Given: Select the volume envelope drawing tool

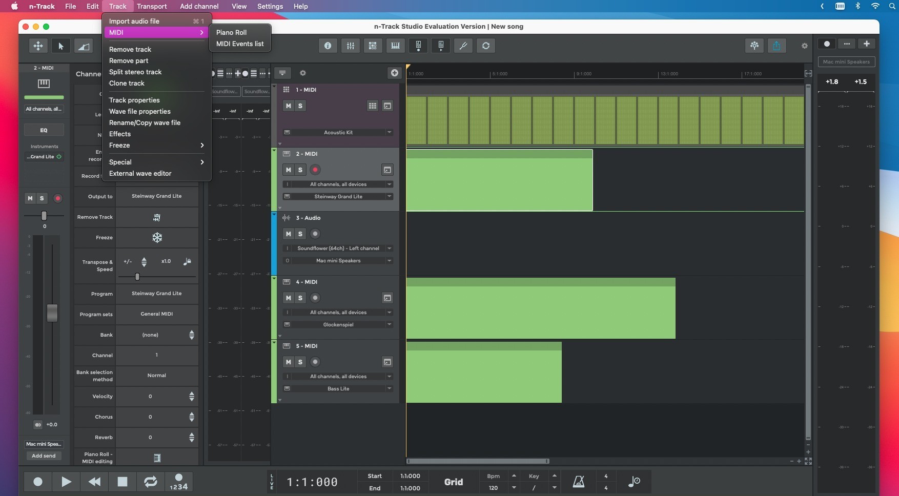Looking at the screenshot, I should pyautogui.click(x=84, y=46).
